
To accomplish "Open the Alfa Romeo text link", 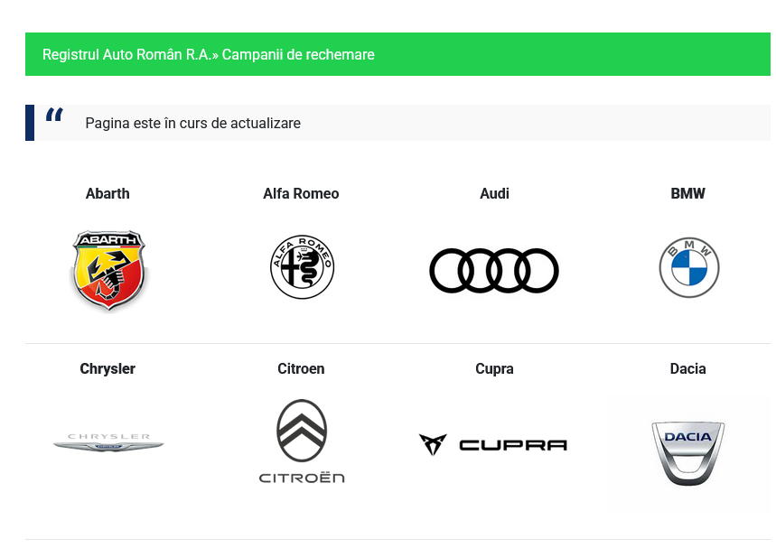I will click(x=301, y=193).
